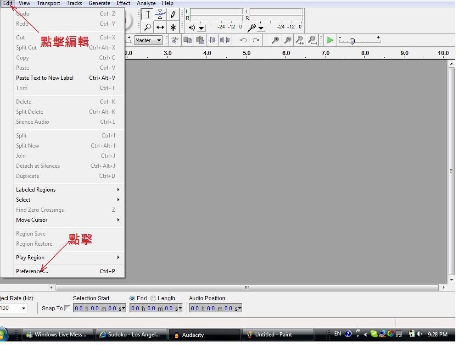Pick the Time Shift arrow tool
Screen dimensions: 470x352
pyautogui.click(x=160, y=27)
